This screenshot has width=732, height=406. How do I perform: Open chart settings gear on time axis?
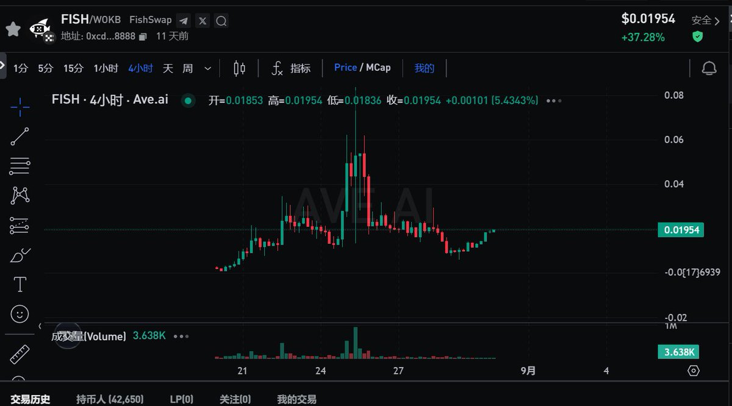pyautogui.click(x=693, y=371)
